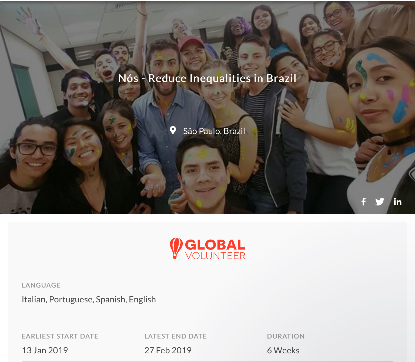Open the São Paulo, Brazil location
Screen dimensions: 415x362
coord(214,131)
